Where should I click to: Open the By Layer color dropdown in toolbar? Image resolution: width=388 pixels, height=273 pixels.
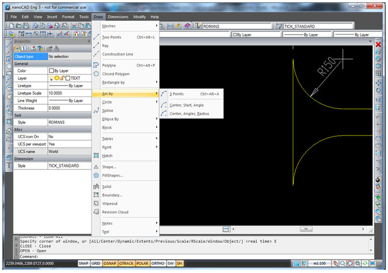[x=256, y=35]
